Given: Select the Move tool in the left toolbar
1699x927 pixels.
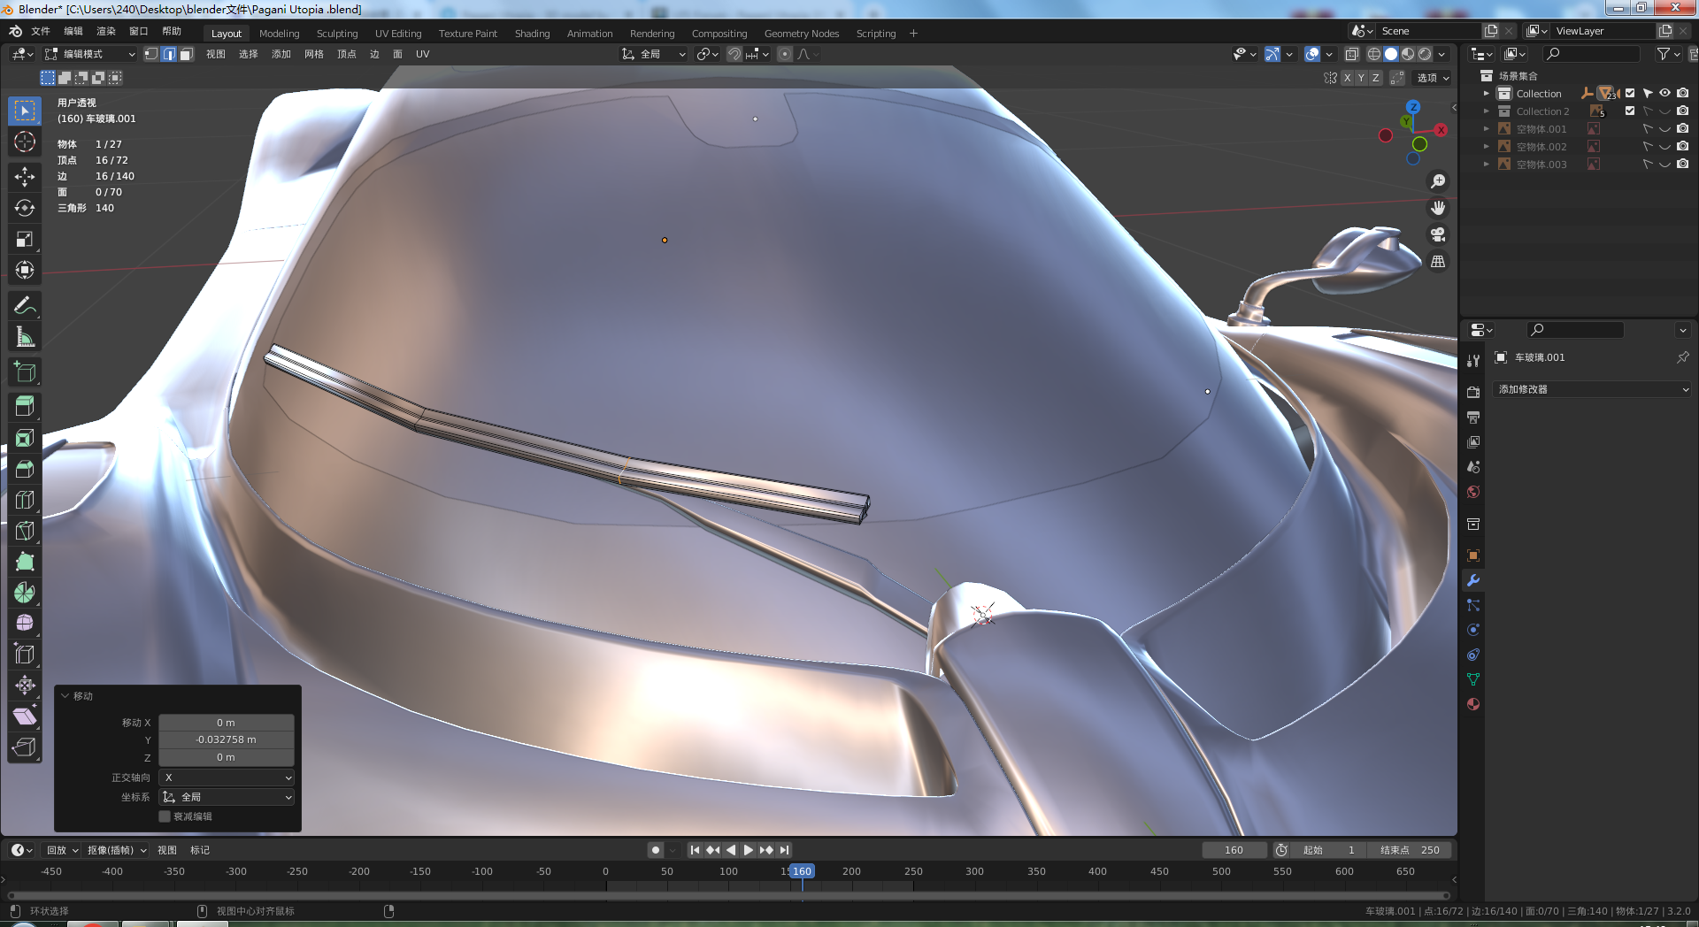Looking at the screenshot, I should pos(25,177).
